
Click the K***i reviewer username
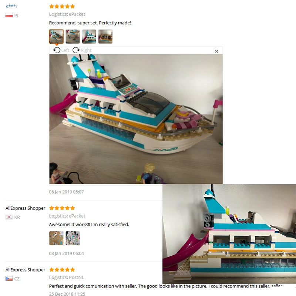[x=11, y=6]
